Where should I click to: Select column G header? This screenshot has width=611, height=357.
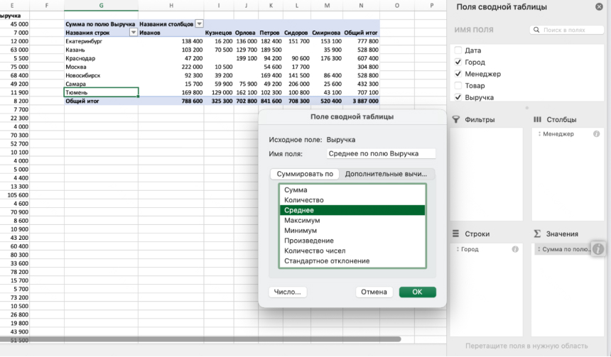click(x=101, y=6)
